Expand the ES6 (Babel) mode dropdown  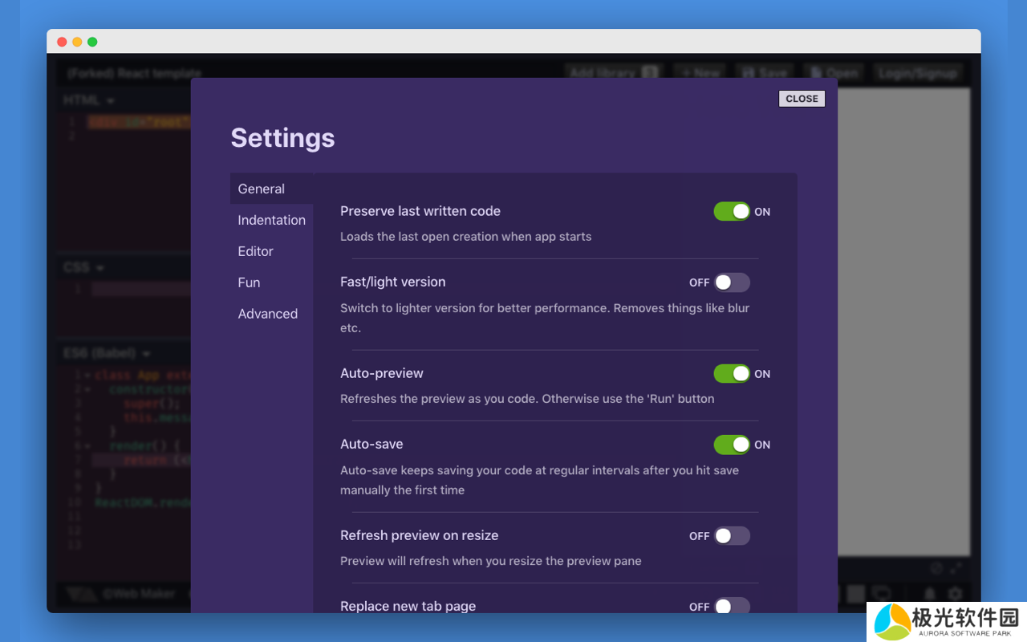(x=107, y=353)
